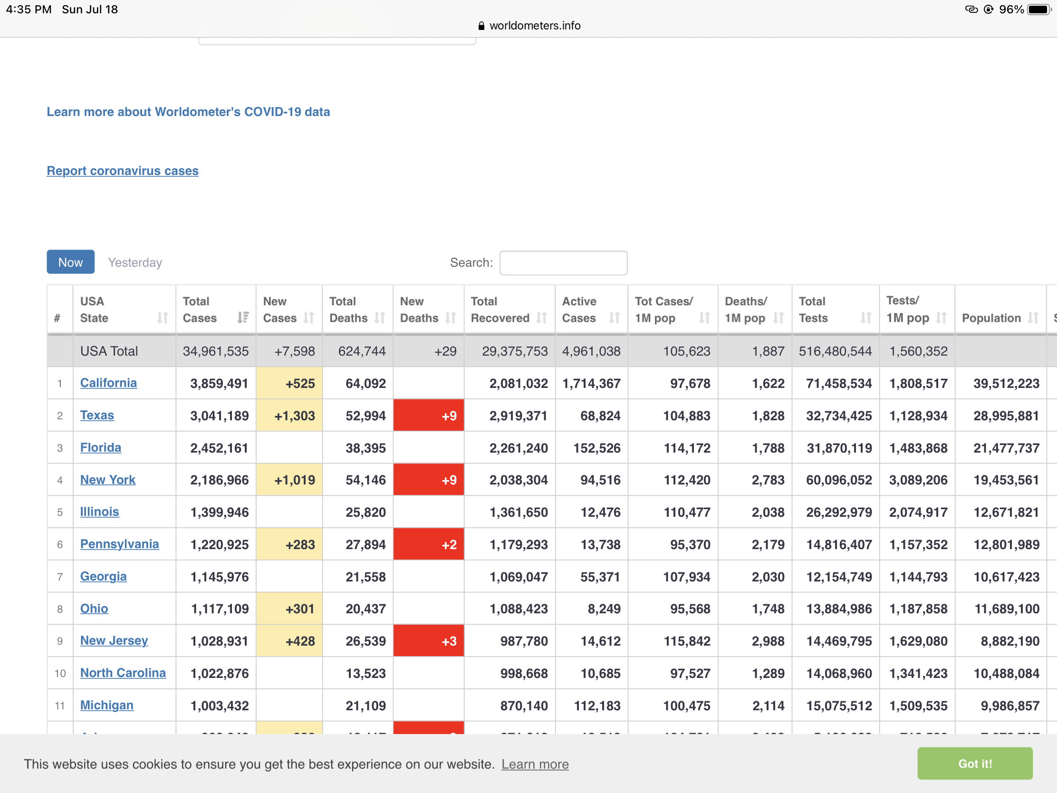The height and width of the screenshot is (793, 1057).
Task: Sort by Tot Cases/1M pop arrows
Action: [x=704, y=318]
